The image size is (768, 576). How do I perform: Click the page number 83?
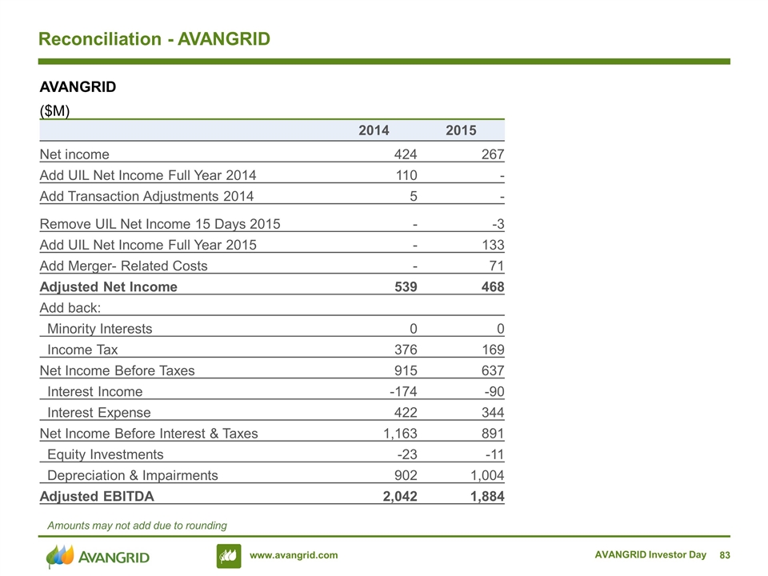725,555
